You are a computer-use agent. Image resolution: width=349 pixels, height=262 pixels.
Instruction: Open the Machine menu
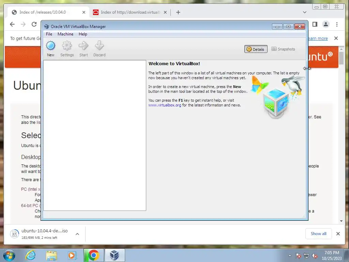point(65,34)
